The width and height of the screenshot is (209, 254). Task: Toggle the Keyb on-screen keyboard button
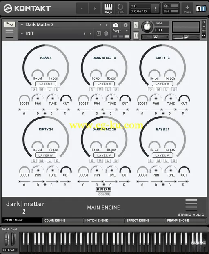109,9
